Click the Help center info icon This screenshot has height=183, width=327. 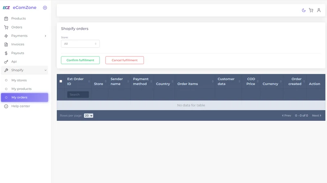[6, 106]
